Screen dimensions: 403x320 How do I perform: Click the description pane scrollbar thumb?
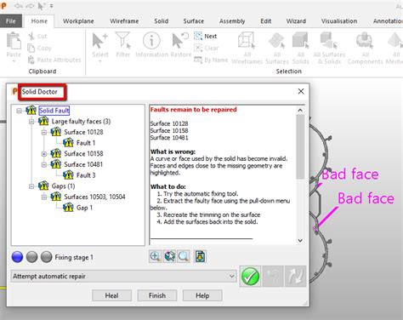pyautogui.click(x=300, y=146)
